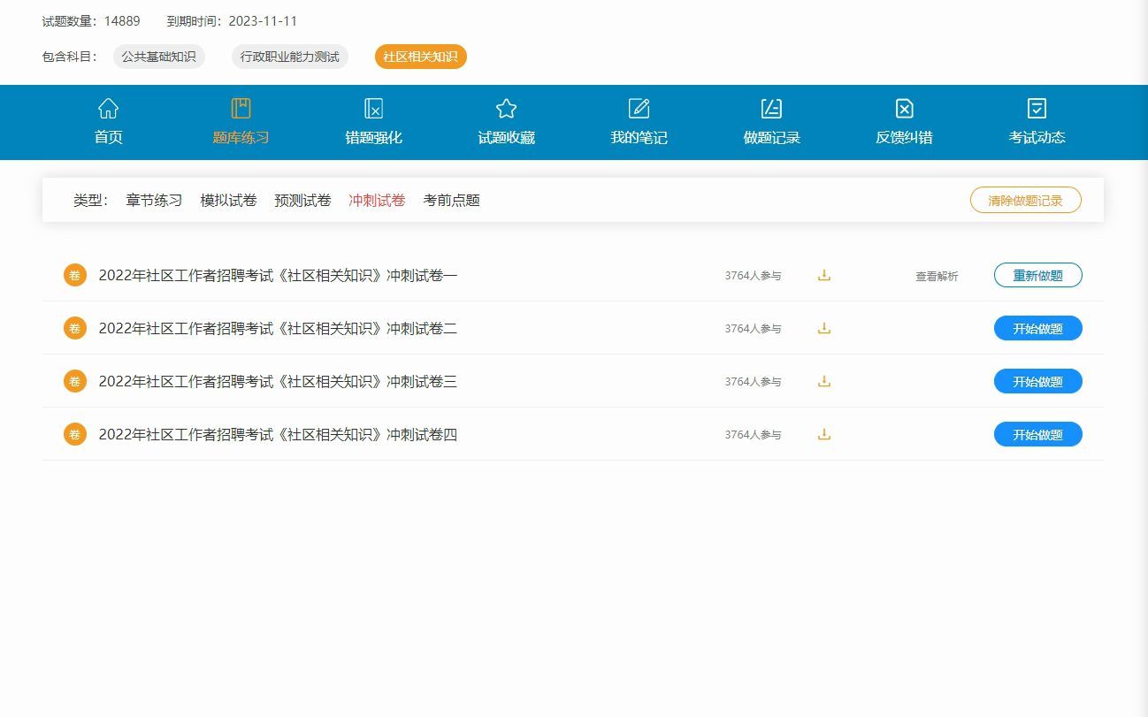The image size is (1148, 717).
Task: Click the star icon above 试题收藏
Action: coord(506,109)
